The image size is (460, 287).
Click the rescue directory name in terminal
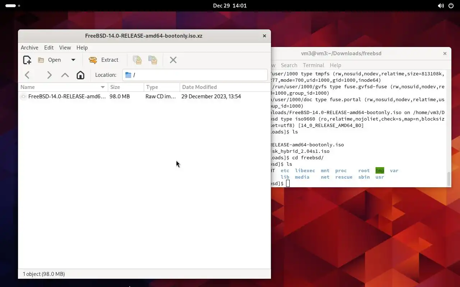344,177
